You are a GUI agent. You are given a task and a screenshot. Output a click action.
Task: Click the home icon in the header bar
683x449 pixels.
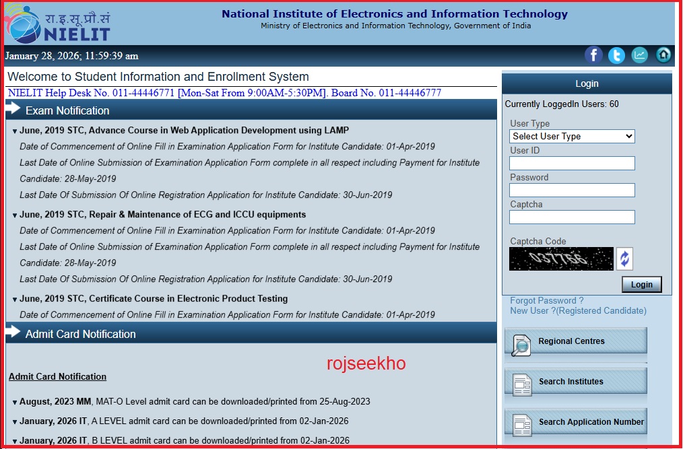tap(663, 55)
